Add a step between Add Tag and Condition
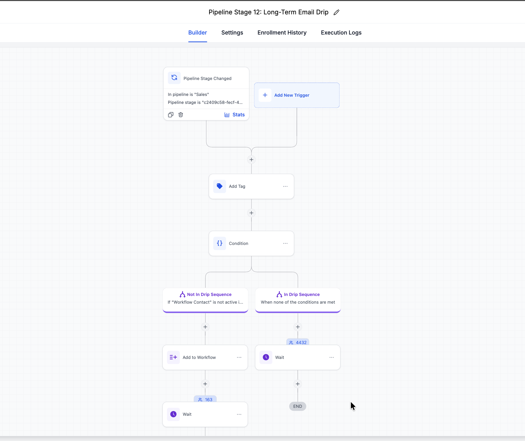Viewport: 525px width, 441px height. [251, 213]
